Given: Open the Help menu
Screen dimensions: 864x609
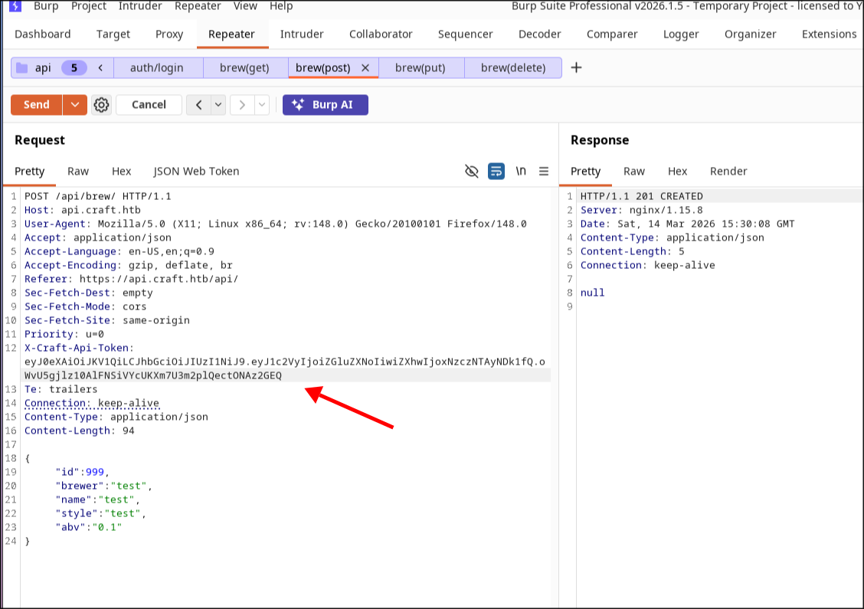Looking at the screenshot, I should click(x=281, y=6).
